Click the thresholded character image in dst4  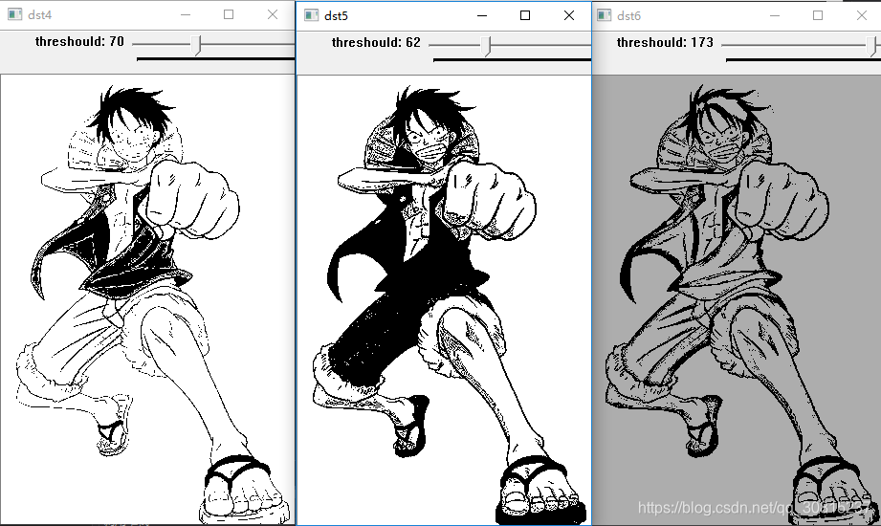point(147,299)
